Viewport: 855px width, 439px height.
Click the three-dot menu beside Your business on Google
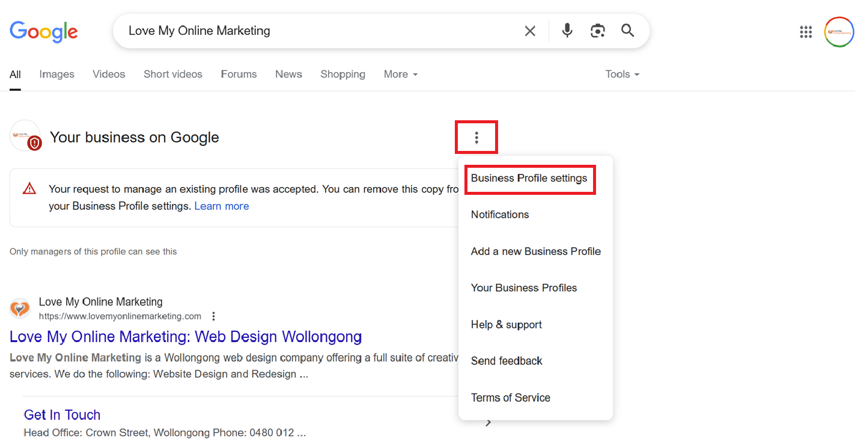point(476,138)
